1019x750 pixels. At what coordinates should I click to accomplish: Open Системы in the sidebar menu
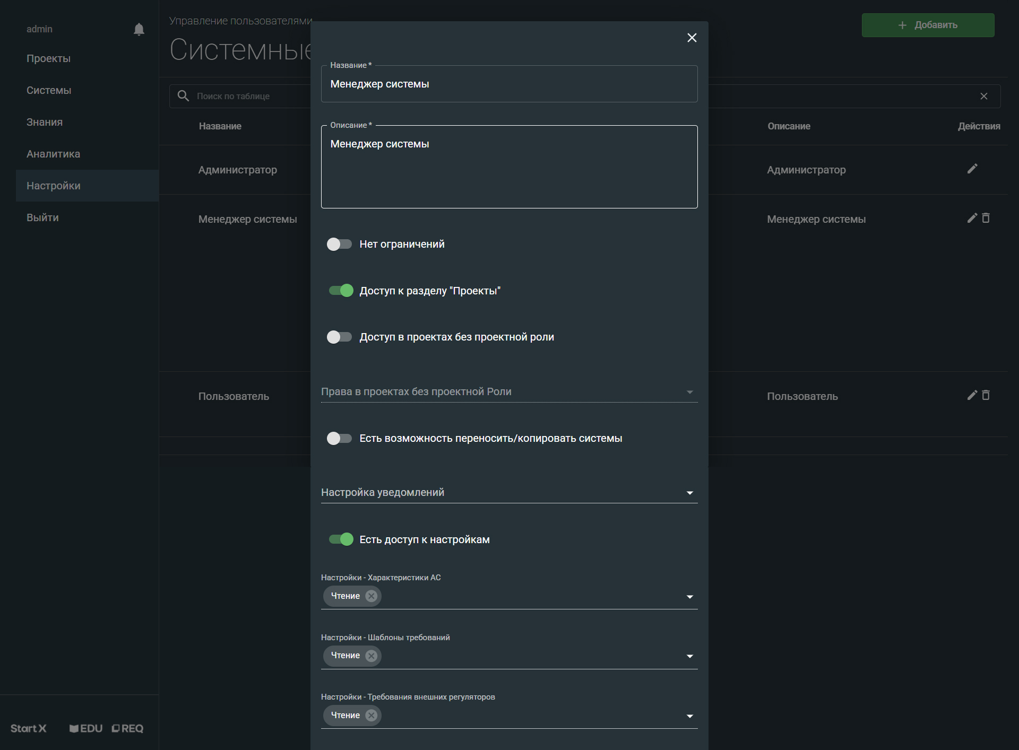49,90
